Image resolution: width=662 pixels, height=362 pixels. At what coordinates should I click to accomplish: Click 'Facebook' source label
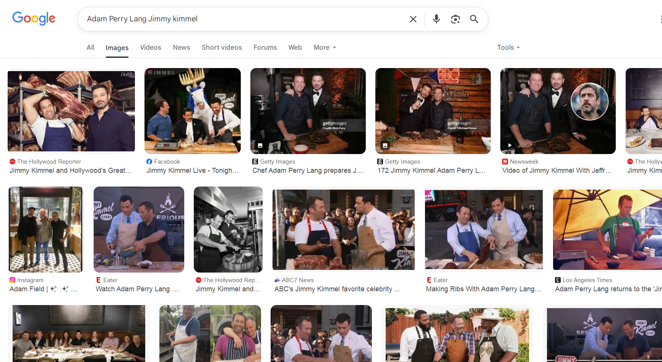pyautogui.click(x=167, y=162)
